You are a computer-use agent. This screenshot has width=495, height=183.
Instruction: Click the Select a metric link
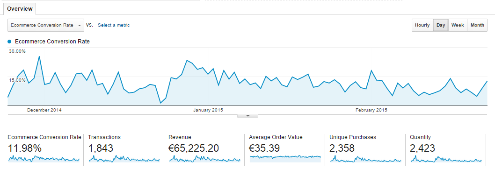coord(114,25)
